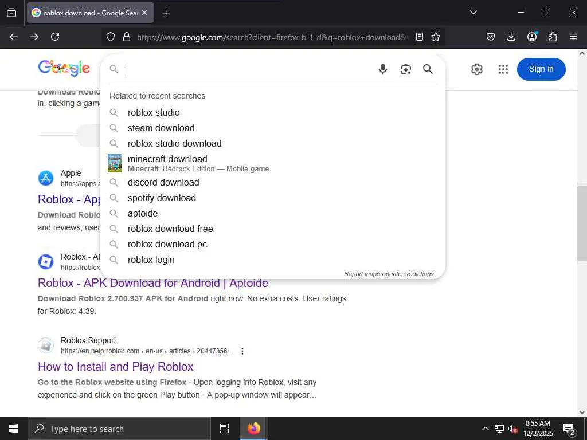Click the Minecraft thumbnail image
The height and width of the screenshot is (440, 587).
(115, 163)
